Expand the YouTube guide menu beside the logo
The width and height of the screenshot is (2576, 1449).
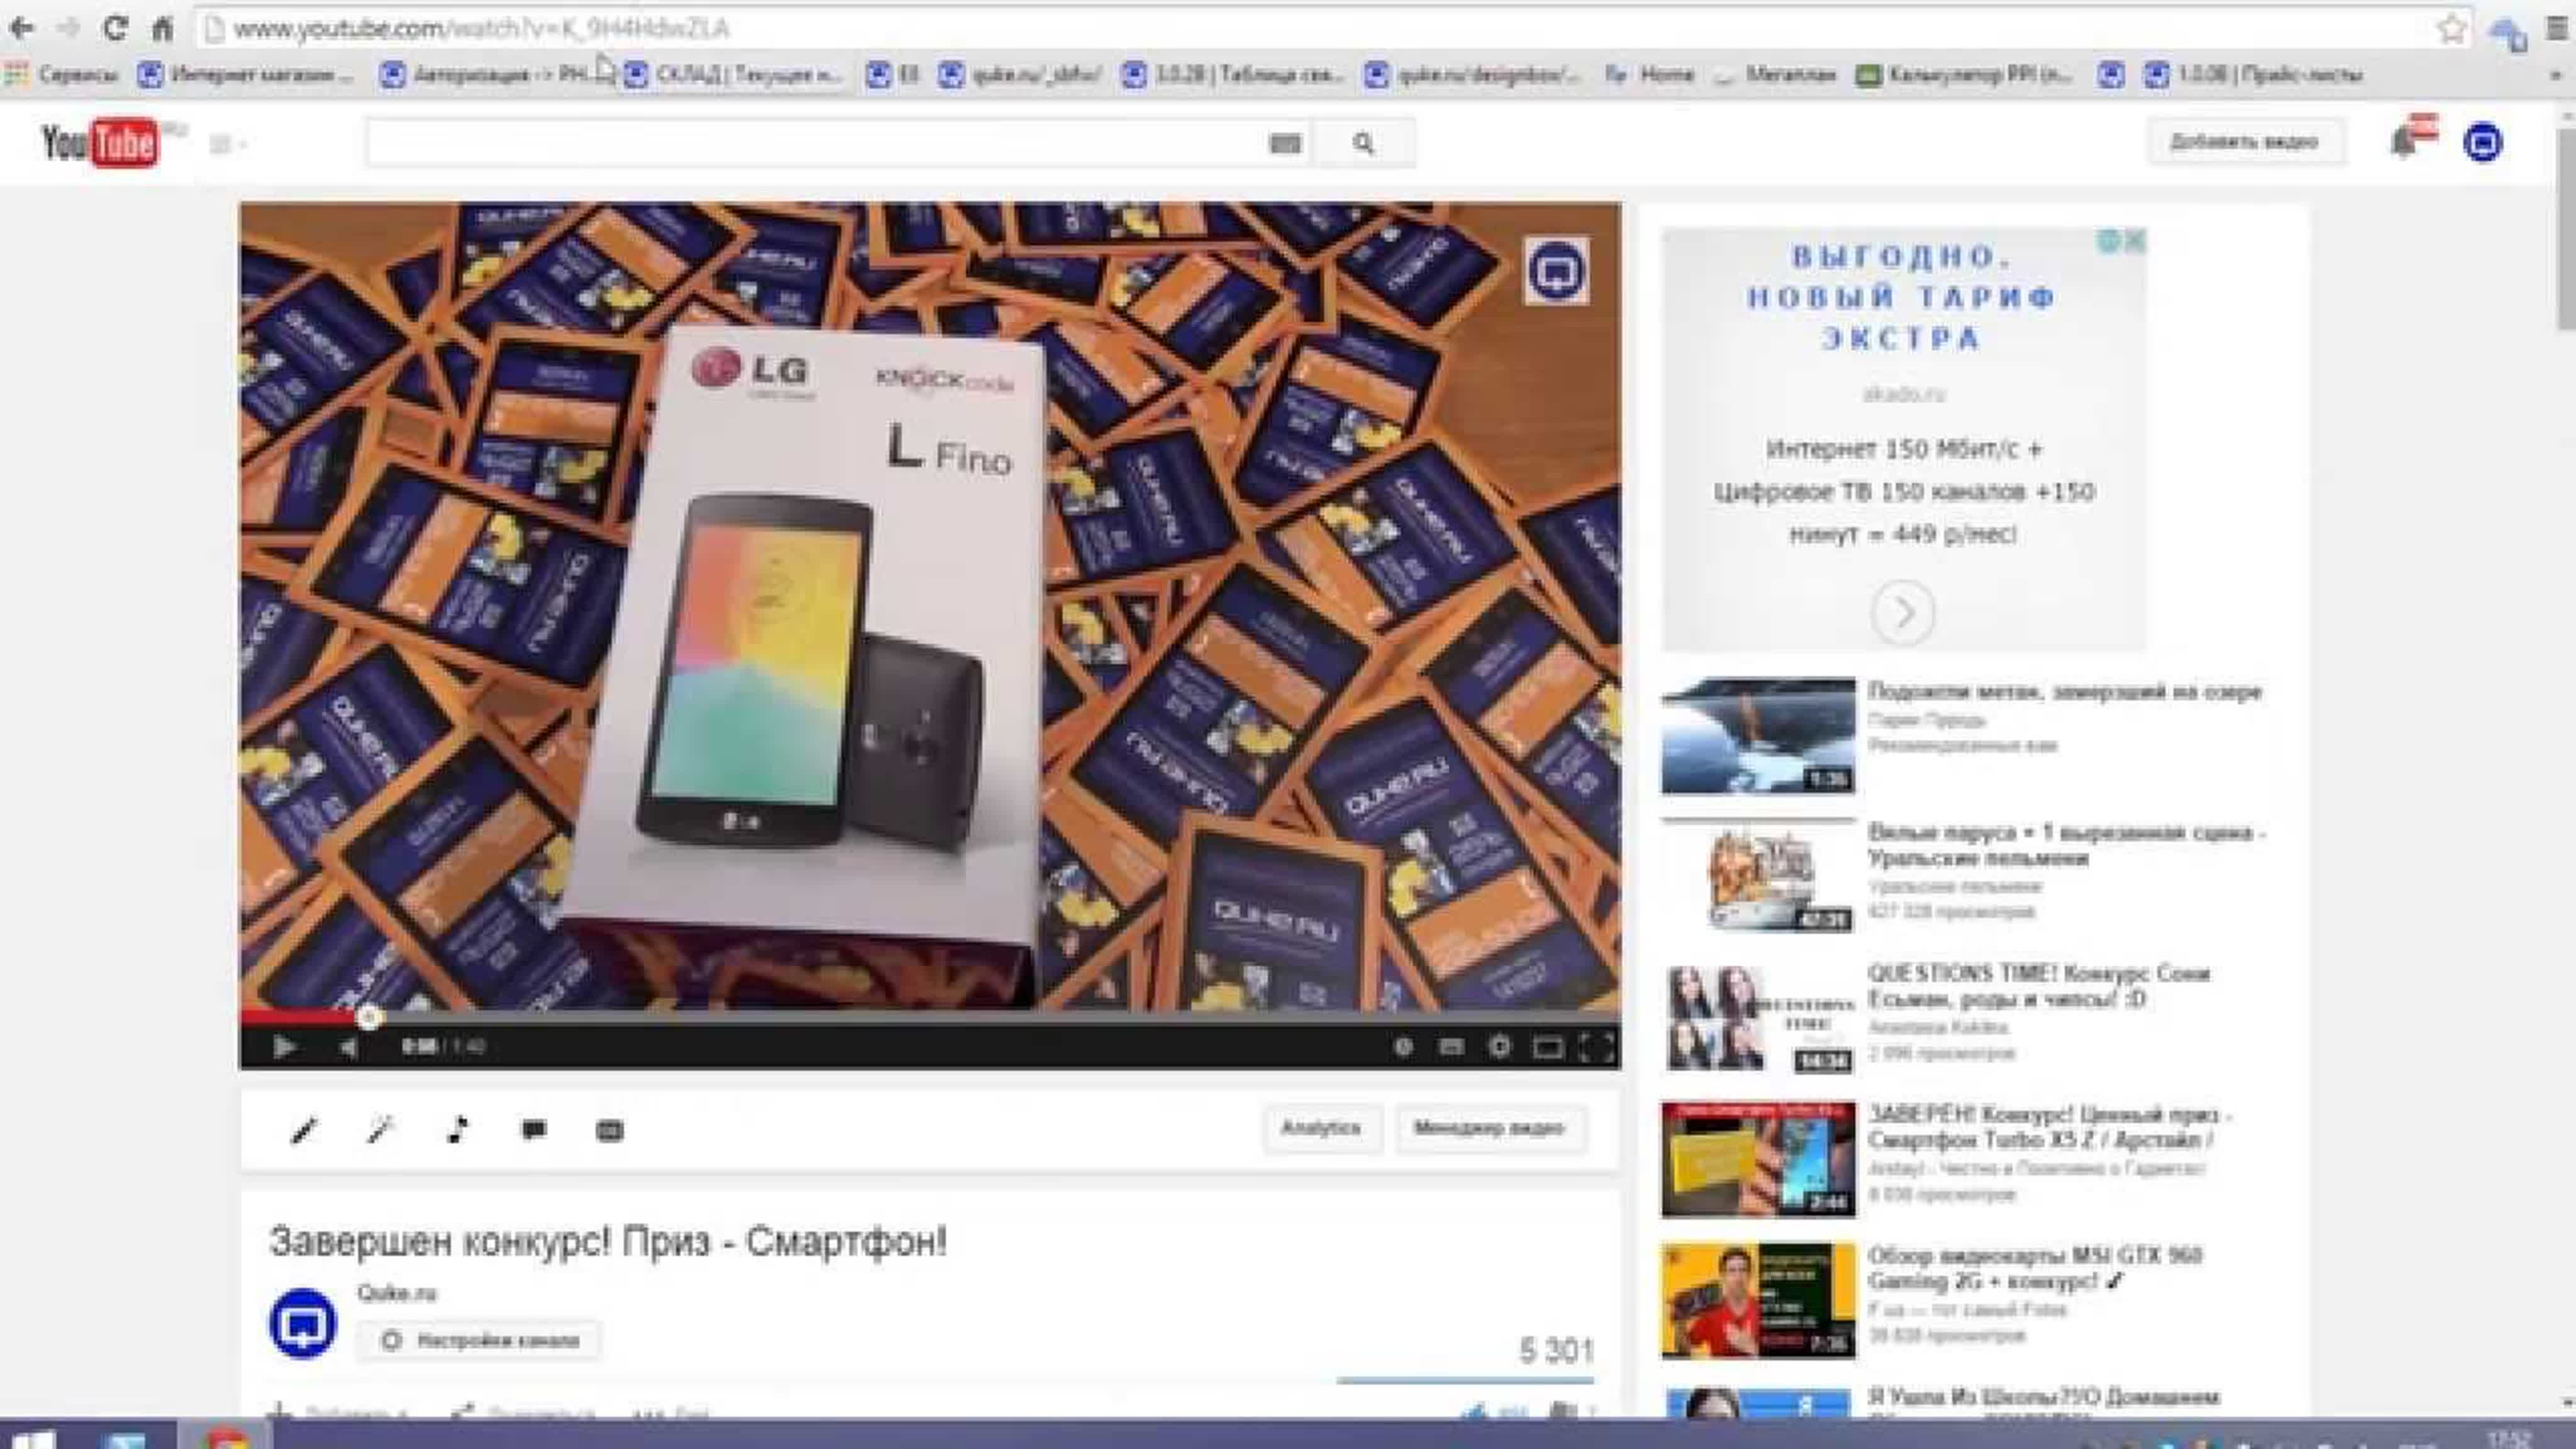pyautogui.click(x=227, y=145)
